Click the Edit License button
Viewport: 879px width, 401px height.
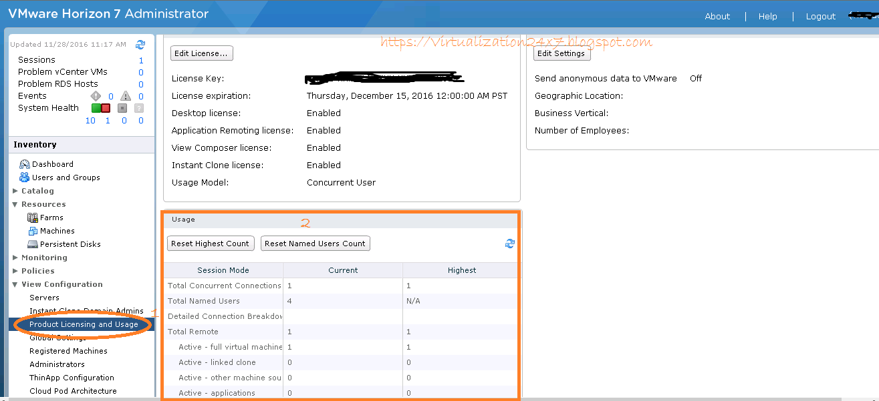click(x=201, y=53)
